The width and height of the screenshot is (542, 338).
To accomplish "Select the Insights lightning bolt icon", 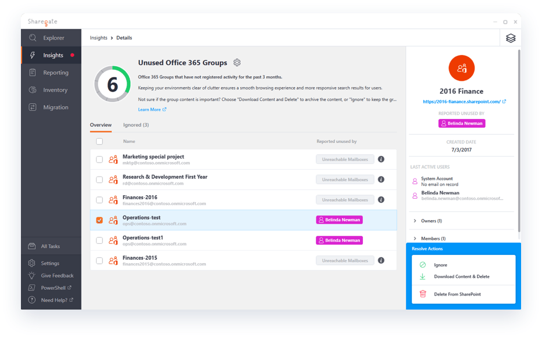I will coord(33,55).
